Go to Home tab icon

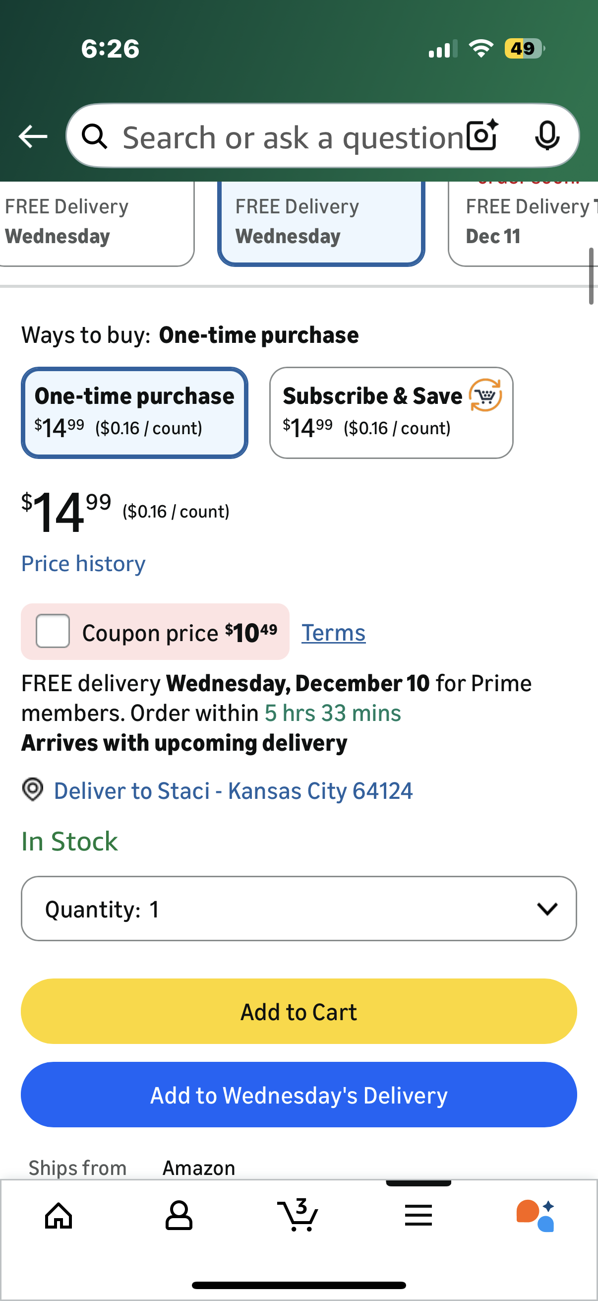59,1215
